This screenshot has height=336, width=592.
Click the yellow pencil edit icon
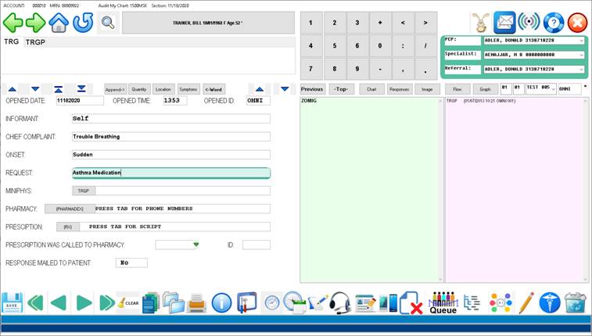pos(526,302)
